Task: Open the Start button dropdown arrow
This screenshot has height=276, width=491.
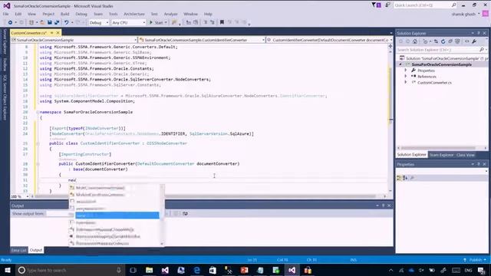Action: click(166, 22)
